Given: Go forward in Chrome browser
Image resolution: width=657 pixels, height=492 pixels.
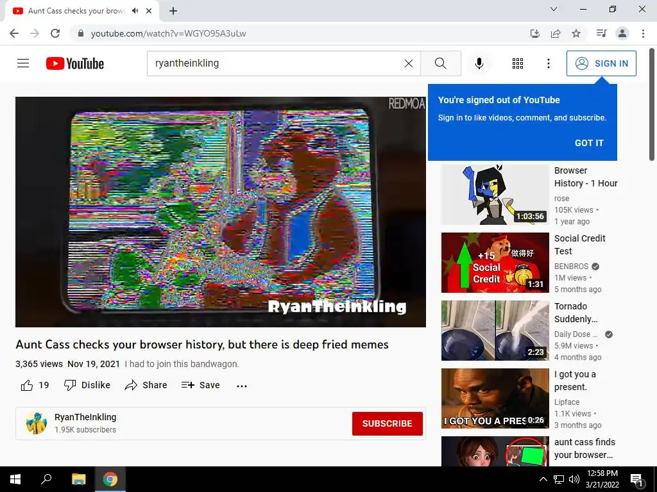Looking at the screenshot, I should tap(35, 33).
